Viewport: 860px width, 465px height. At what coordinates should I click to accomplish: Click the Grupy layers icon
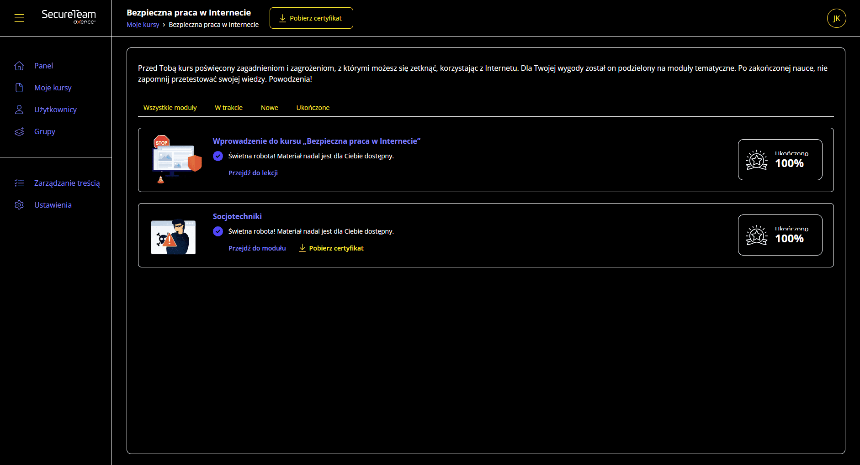click(x=19, y=131)
